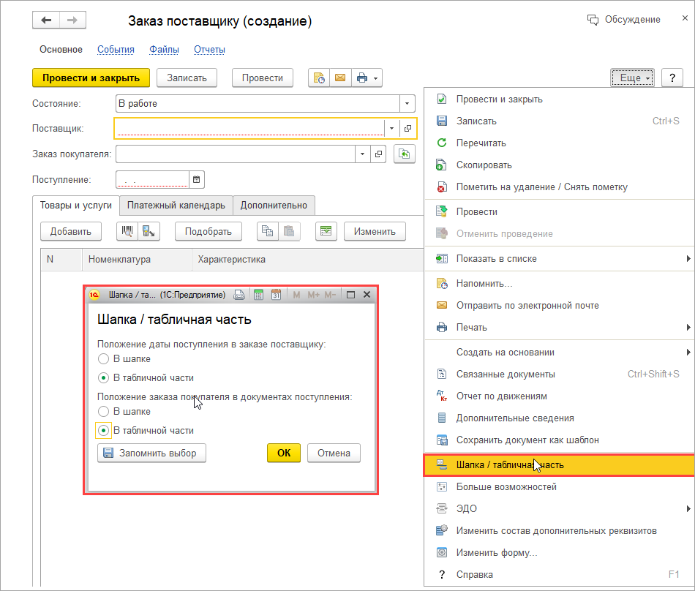This screenshot has width=695, height=591.
Task: Expand the ЭДО submenu
Action: pyautogui.click(x=688, y=508)
